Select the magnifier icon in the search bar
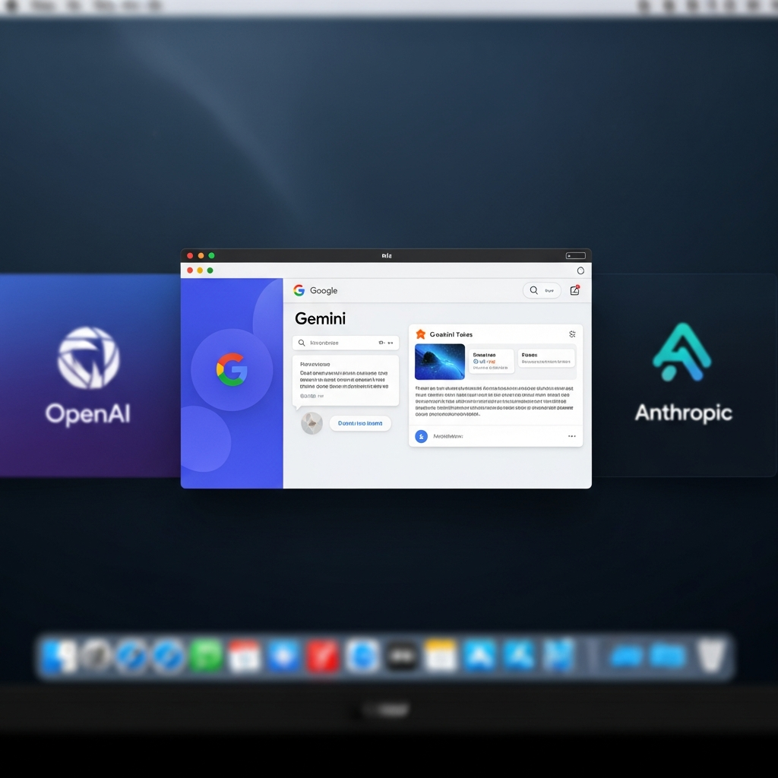Image resolution: width=778 pixels, height=778 pixels. pyautogui.click(x=302, y=343)
